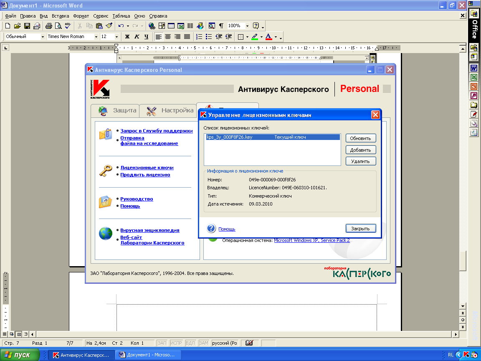Expand the Times New Roman font dropdown
The image size is (481, 361).
pyautogui.click(x=96, y=37)
